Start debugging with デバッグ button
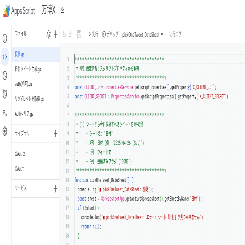 (x=110, y=34)
